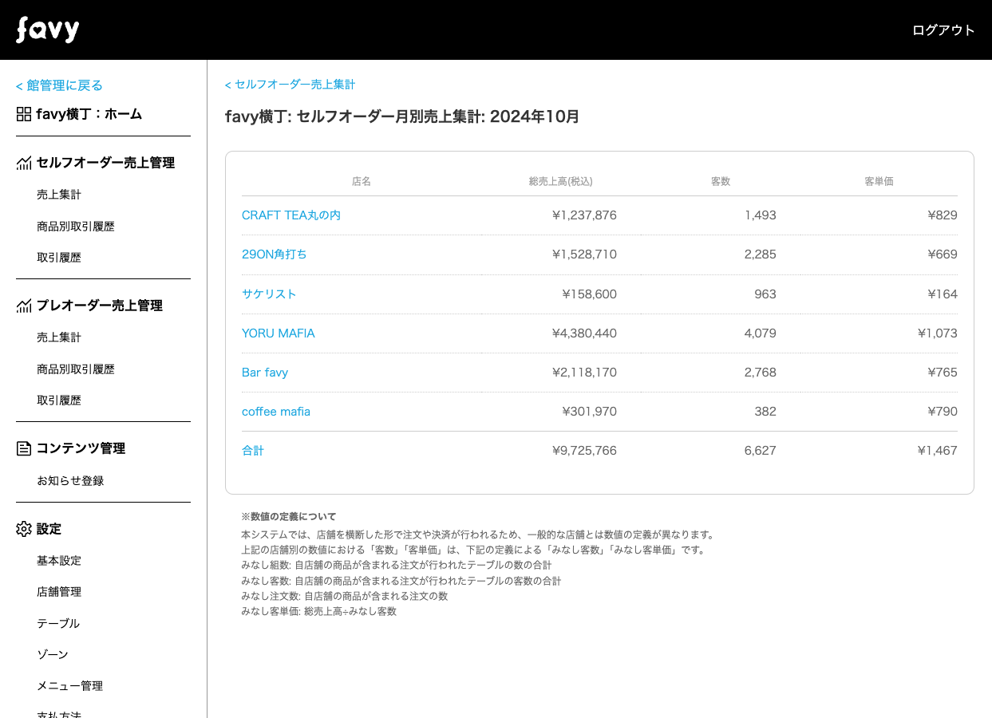Open 商品別取引履歴 under セルフオーダー売上管理
This screenshot has height=718, width=992.
76,227
